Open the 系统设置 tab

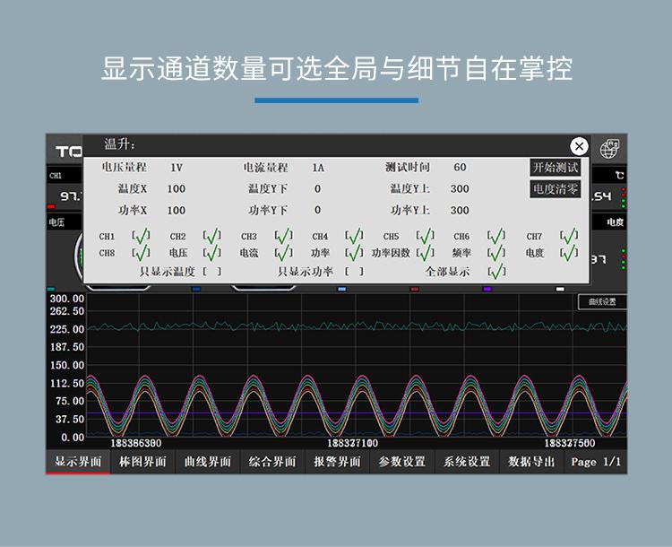(467, 462)
